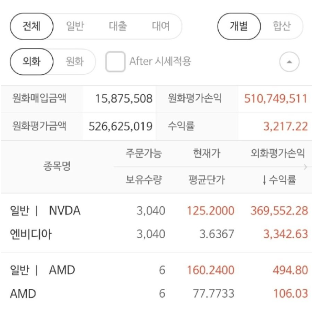The image size is (317, 327).
Task: Click NVDA current price 125.2000
Action: tap(211, 211)
